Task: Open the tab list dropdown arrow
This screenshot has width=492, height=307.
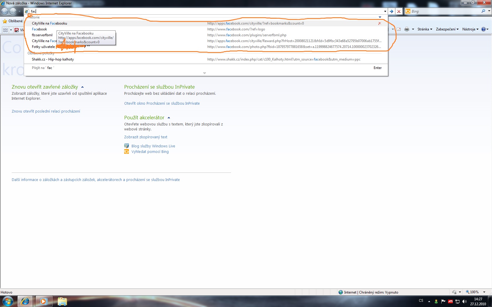Action: [x=11, y=30]
